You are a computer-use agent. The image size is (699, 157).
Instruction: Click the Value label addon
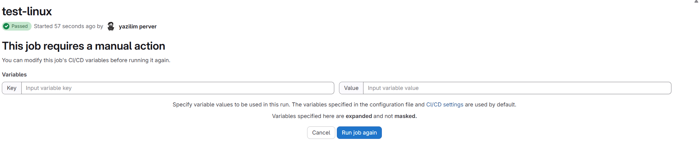(x=351, y=88)
